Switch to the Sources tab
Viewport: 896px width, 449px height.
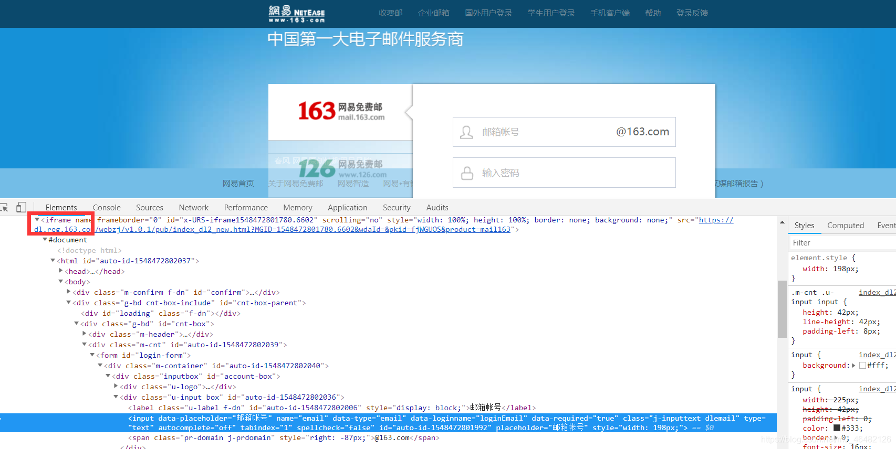click(x=150, y=208)
